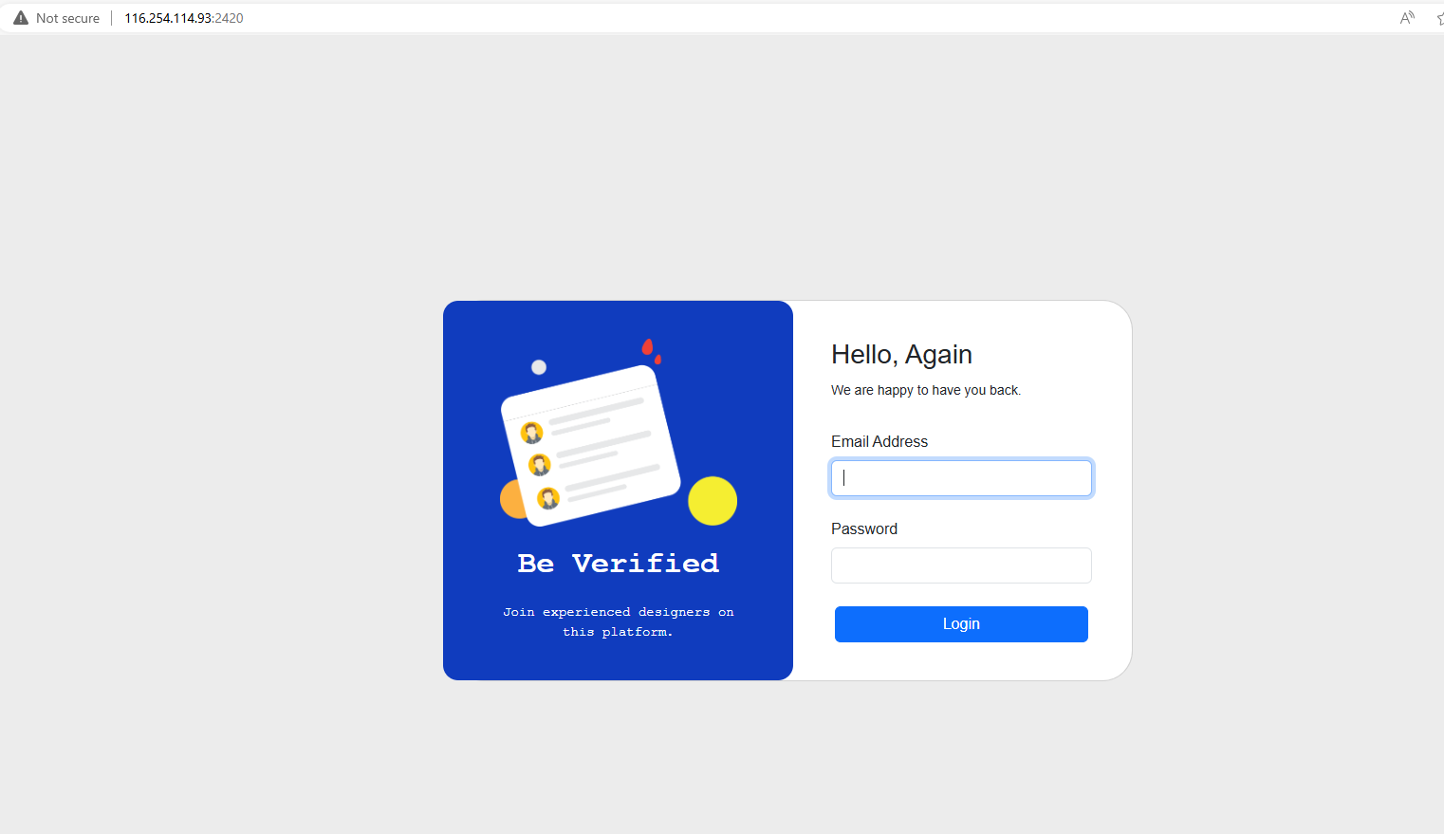
Task: Click the URL 116.254.114.93:2420 in address bar
Action: pos(184,18)
